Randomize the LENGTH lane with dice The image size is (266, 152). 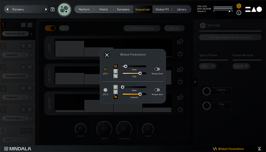[180, 97]
